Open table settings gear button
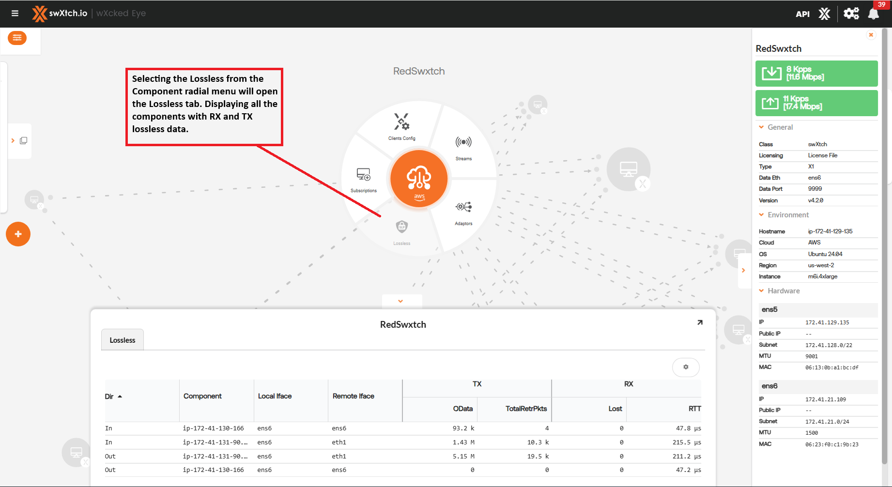892x487 pixels. point(686,367)
